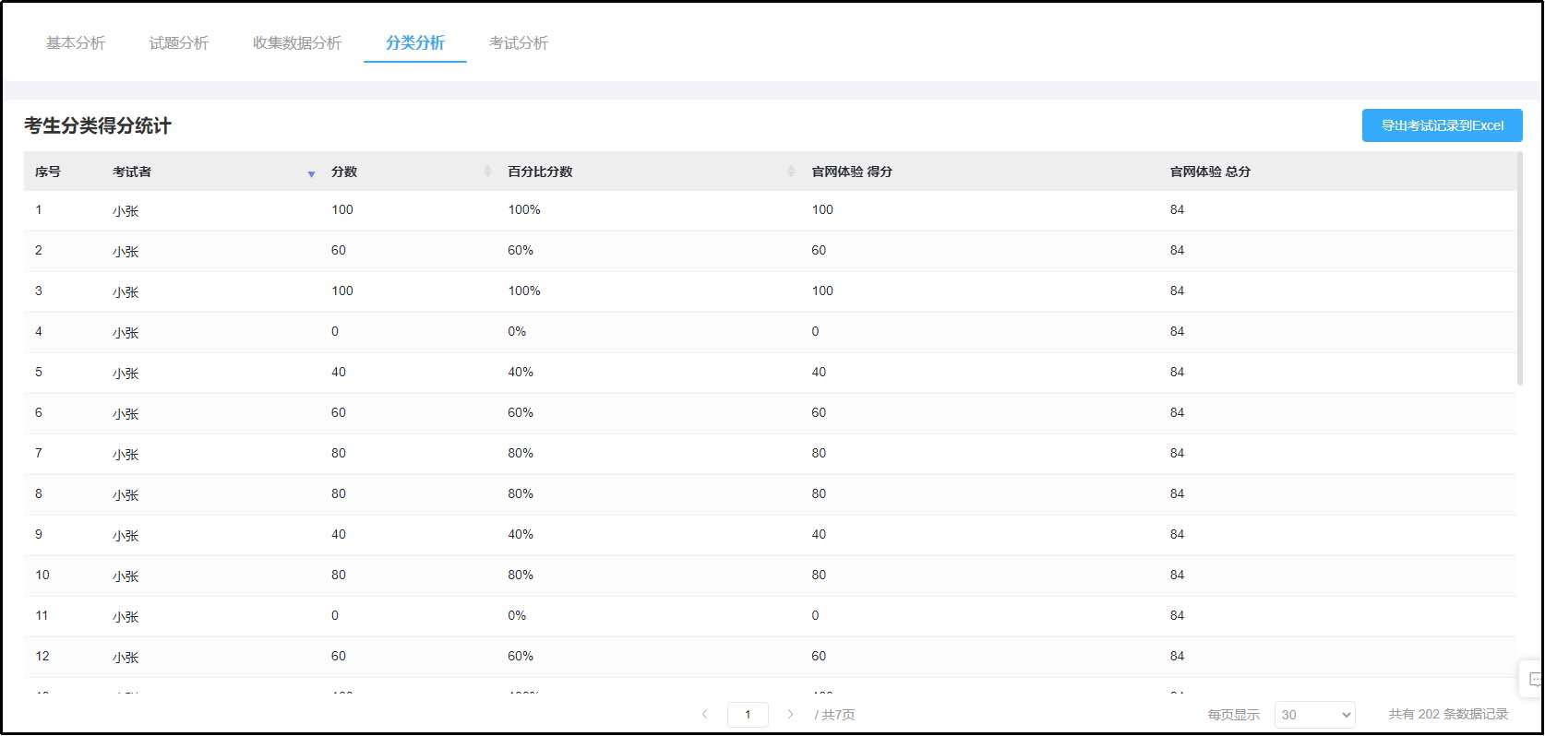Click the page number input field
The width and height of the screenshot is (1545, 736).
(x=748, y=714)
